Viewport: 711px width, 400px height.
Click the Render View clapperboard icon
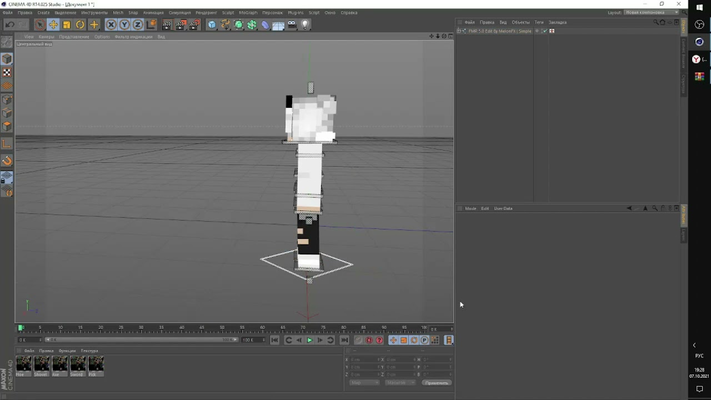[167, 24]
